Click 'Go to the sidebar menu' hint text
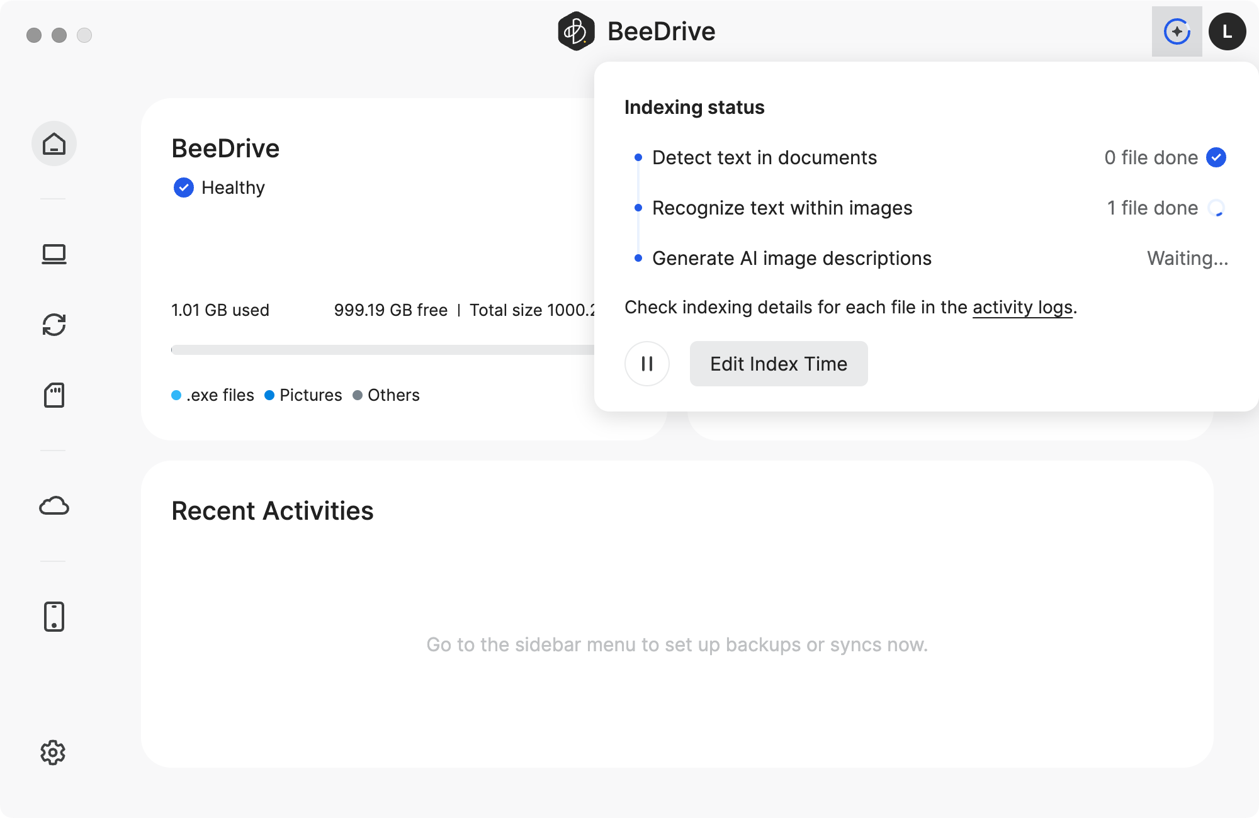Image resolution: width=1259 pixels, height=818 pixels. tap(677, 644)
